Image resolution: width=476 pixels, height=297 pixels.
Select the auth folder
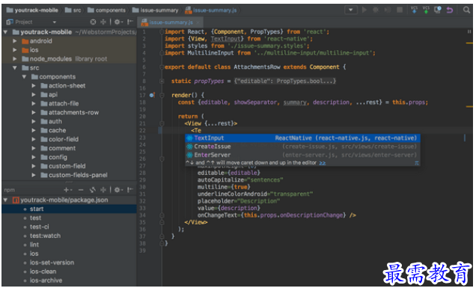[x=52, y=121]
